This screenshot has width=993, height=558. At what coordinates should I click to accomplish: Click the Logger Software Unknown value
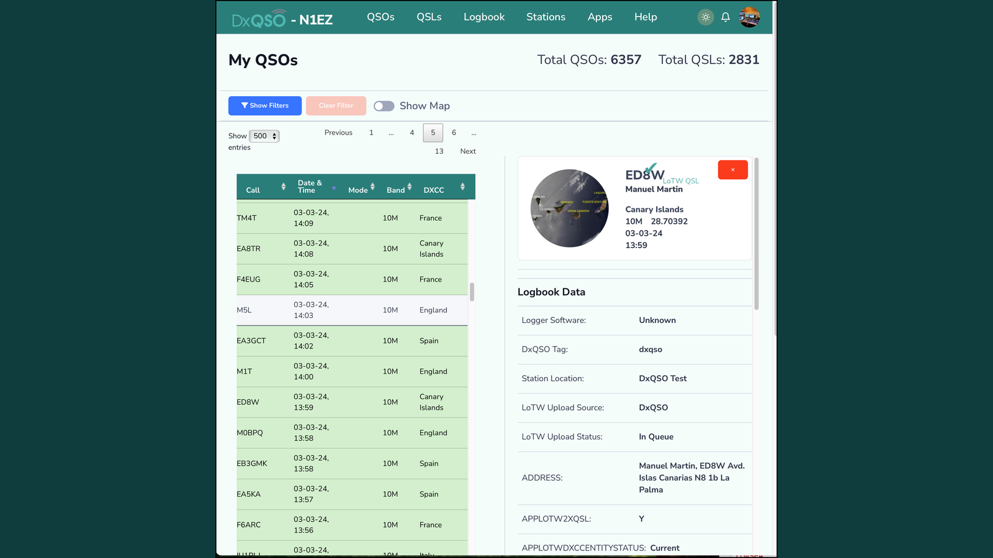[657, 320]
